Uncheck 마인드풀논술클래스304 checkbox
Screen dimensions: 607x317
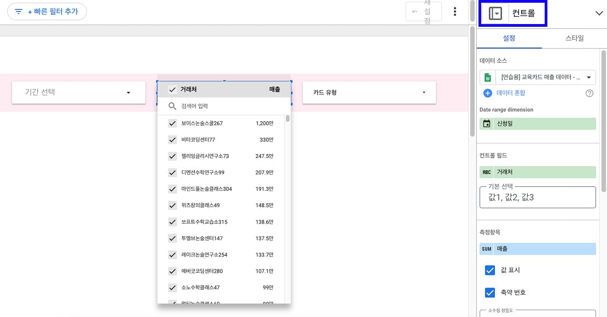coord(172,189)
